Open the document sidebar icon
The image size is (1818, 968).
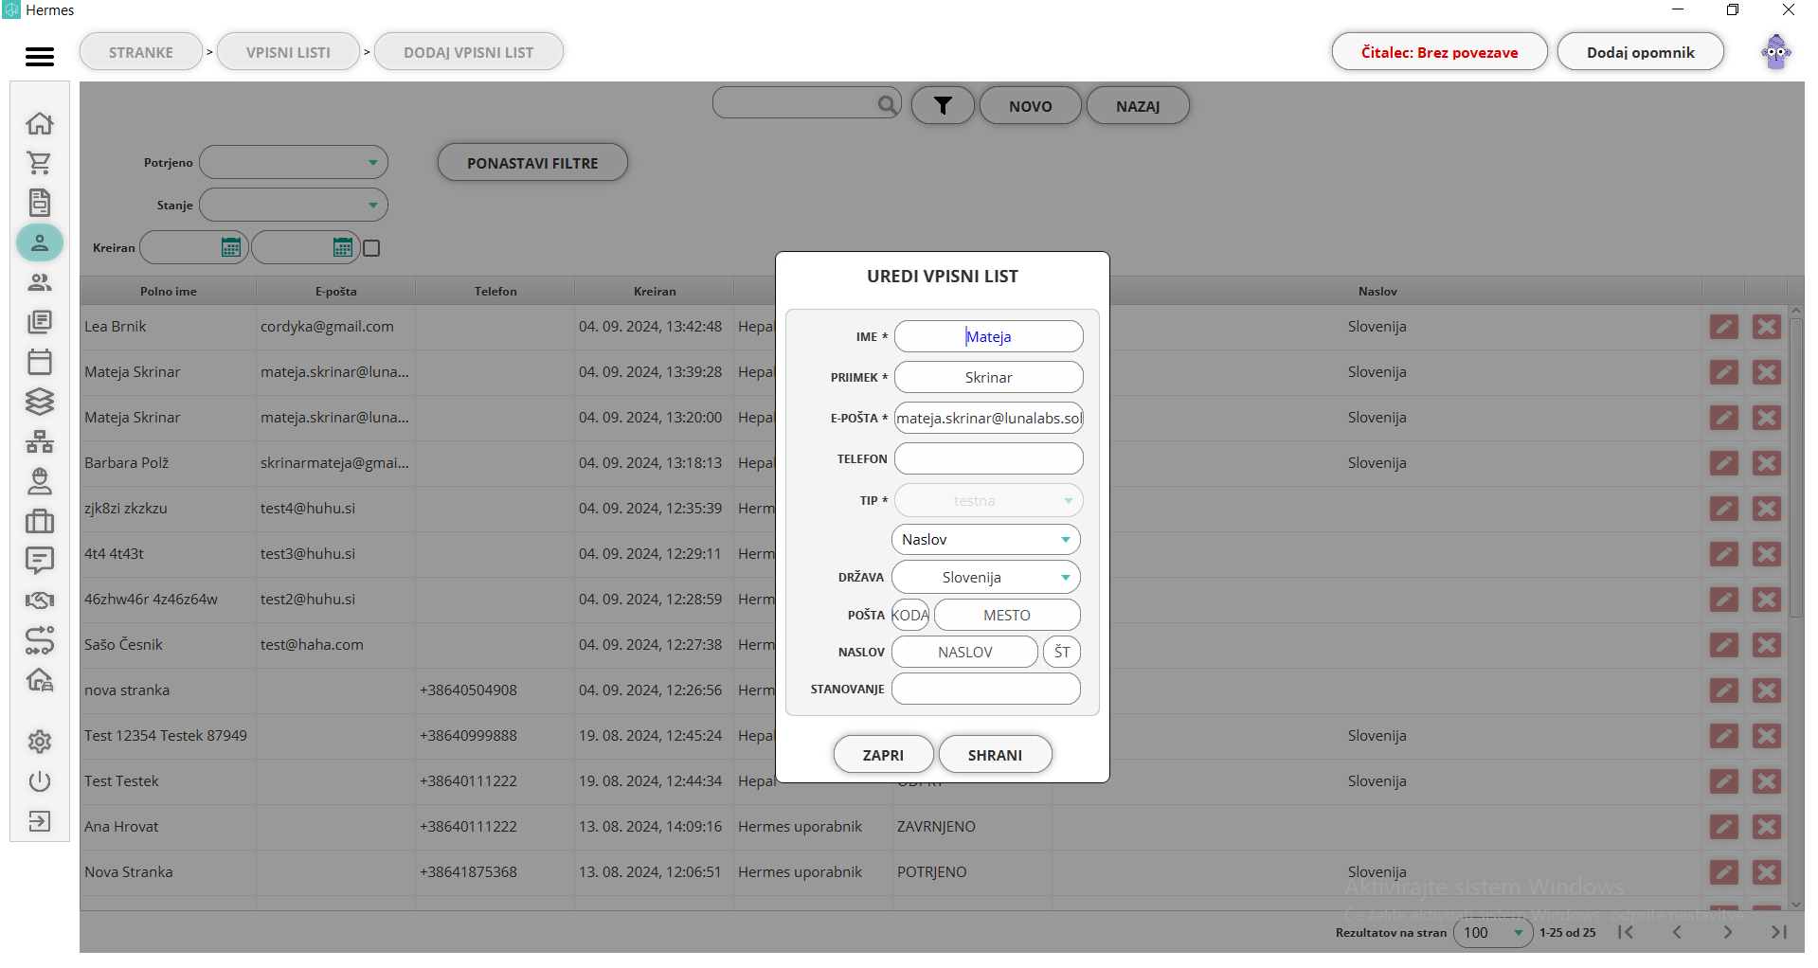pyautogui.click(x=40, y=203)
